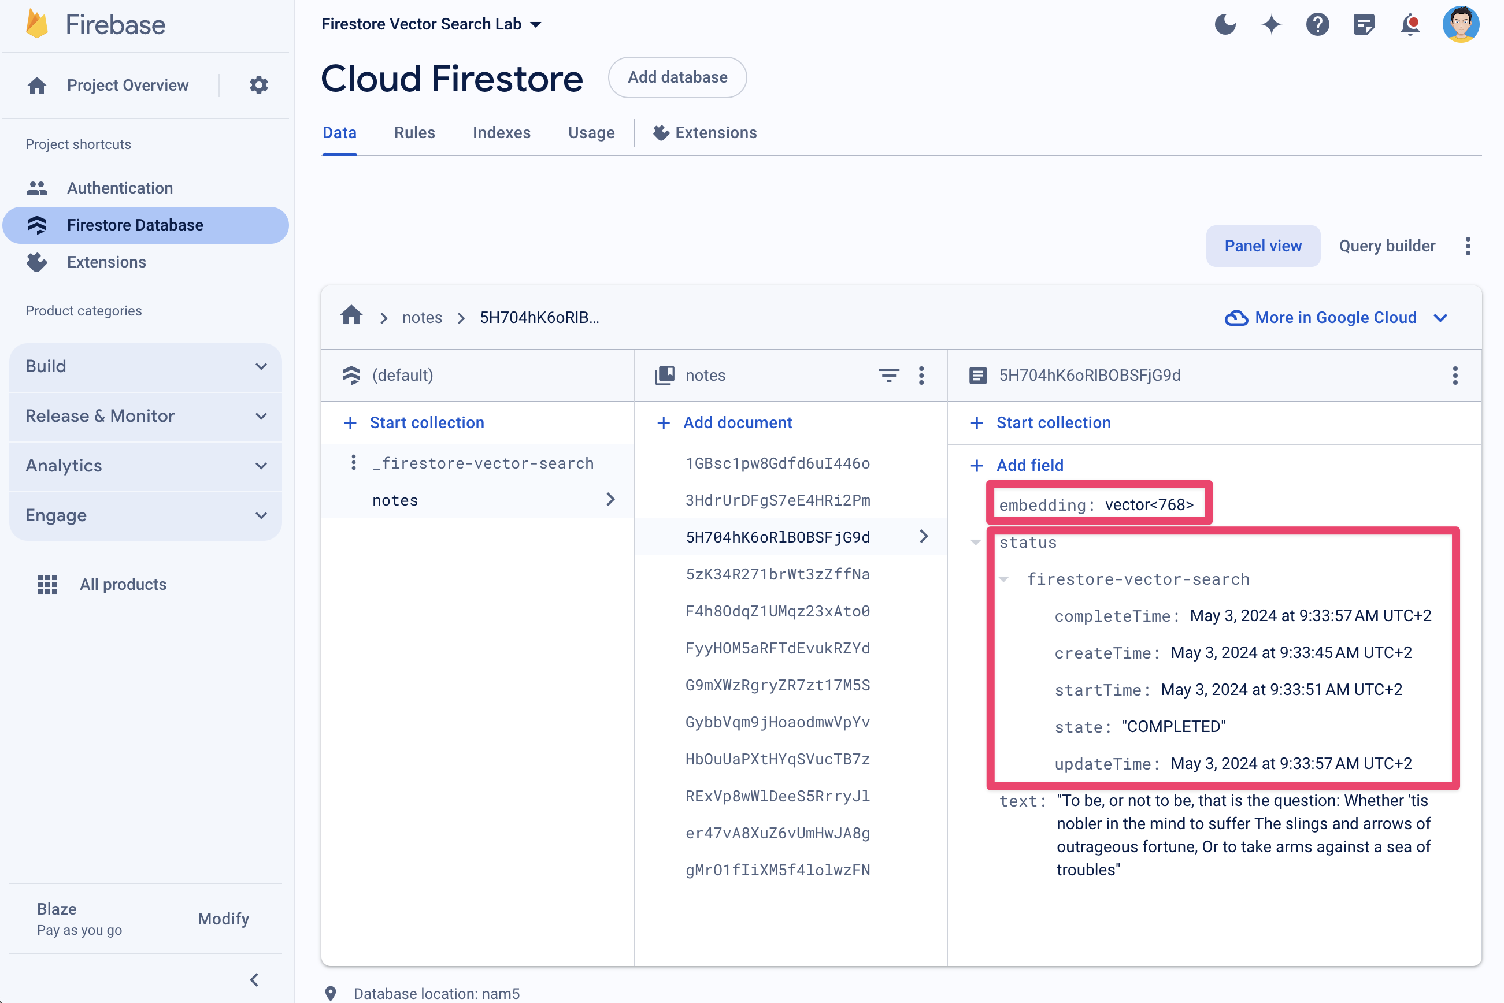Screen dimensions: 1504x1003
Task: Click the notifications bell icon
Action: pos(1412,24)
